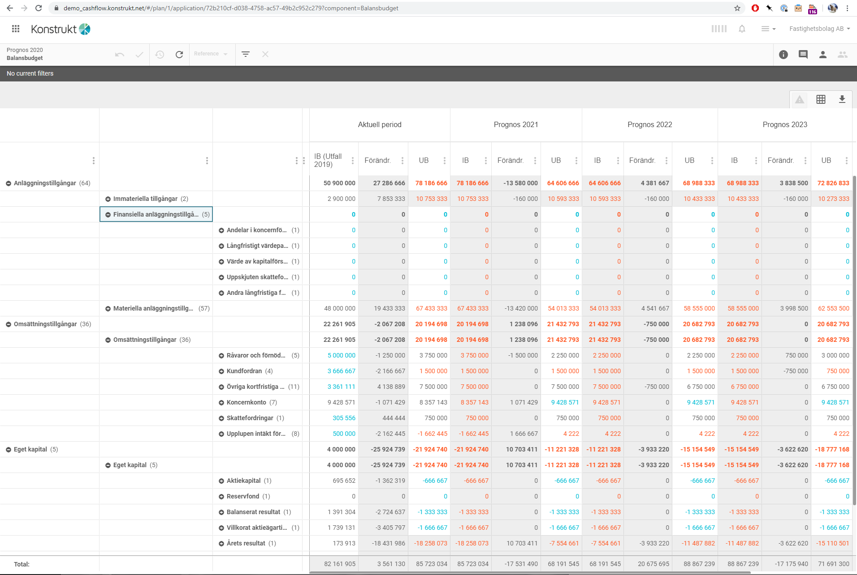Open the info panel icon
Screen dimensions: 857x575
coord(783,55)
